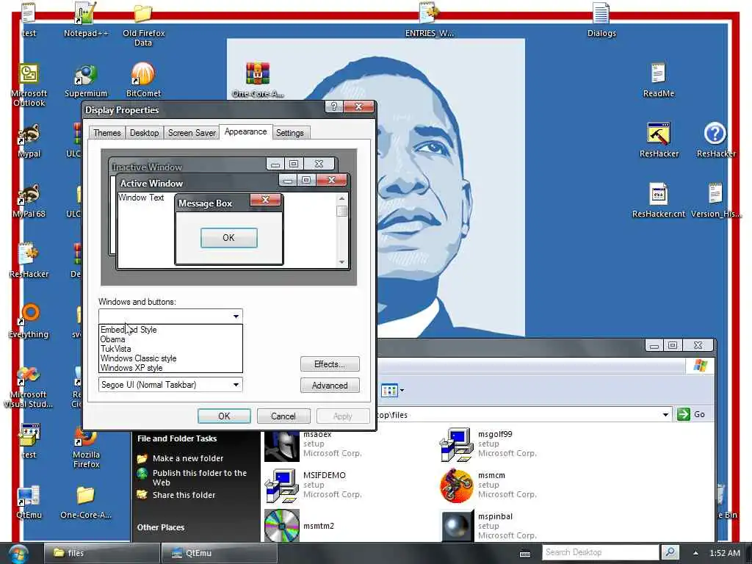Screen dimensions: 752x564
Task: Click the keyboard icon in system tray
Action: [525, 554]
